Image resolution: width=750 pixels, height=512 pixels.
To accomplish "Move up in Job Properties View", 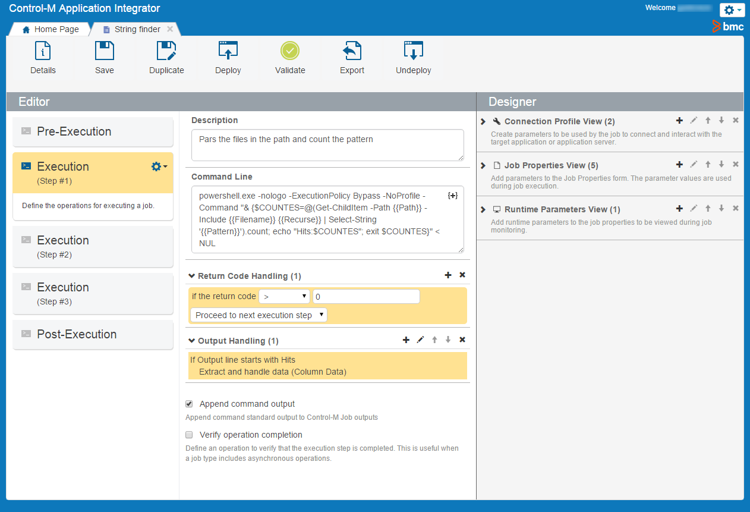I will coord(708,164).
